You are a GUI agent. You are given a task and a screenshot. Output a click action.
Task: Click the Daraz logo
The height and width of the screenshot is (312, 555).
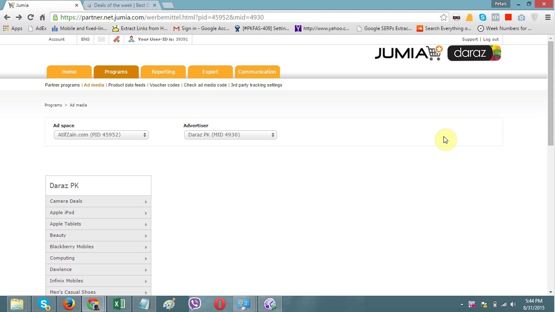pyautogui.click(x=474, y=53)
